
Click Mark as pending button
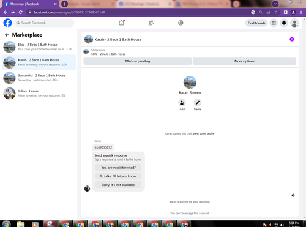point(138,61)
